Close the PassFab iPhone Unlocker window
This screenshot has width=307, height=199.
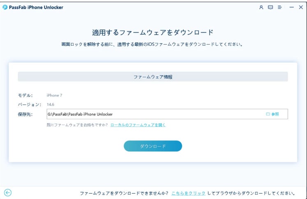(x=301, y=7)
